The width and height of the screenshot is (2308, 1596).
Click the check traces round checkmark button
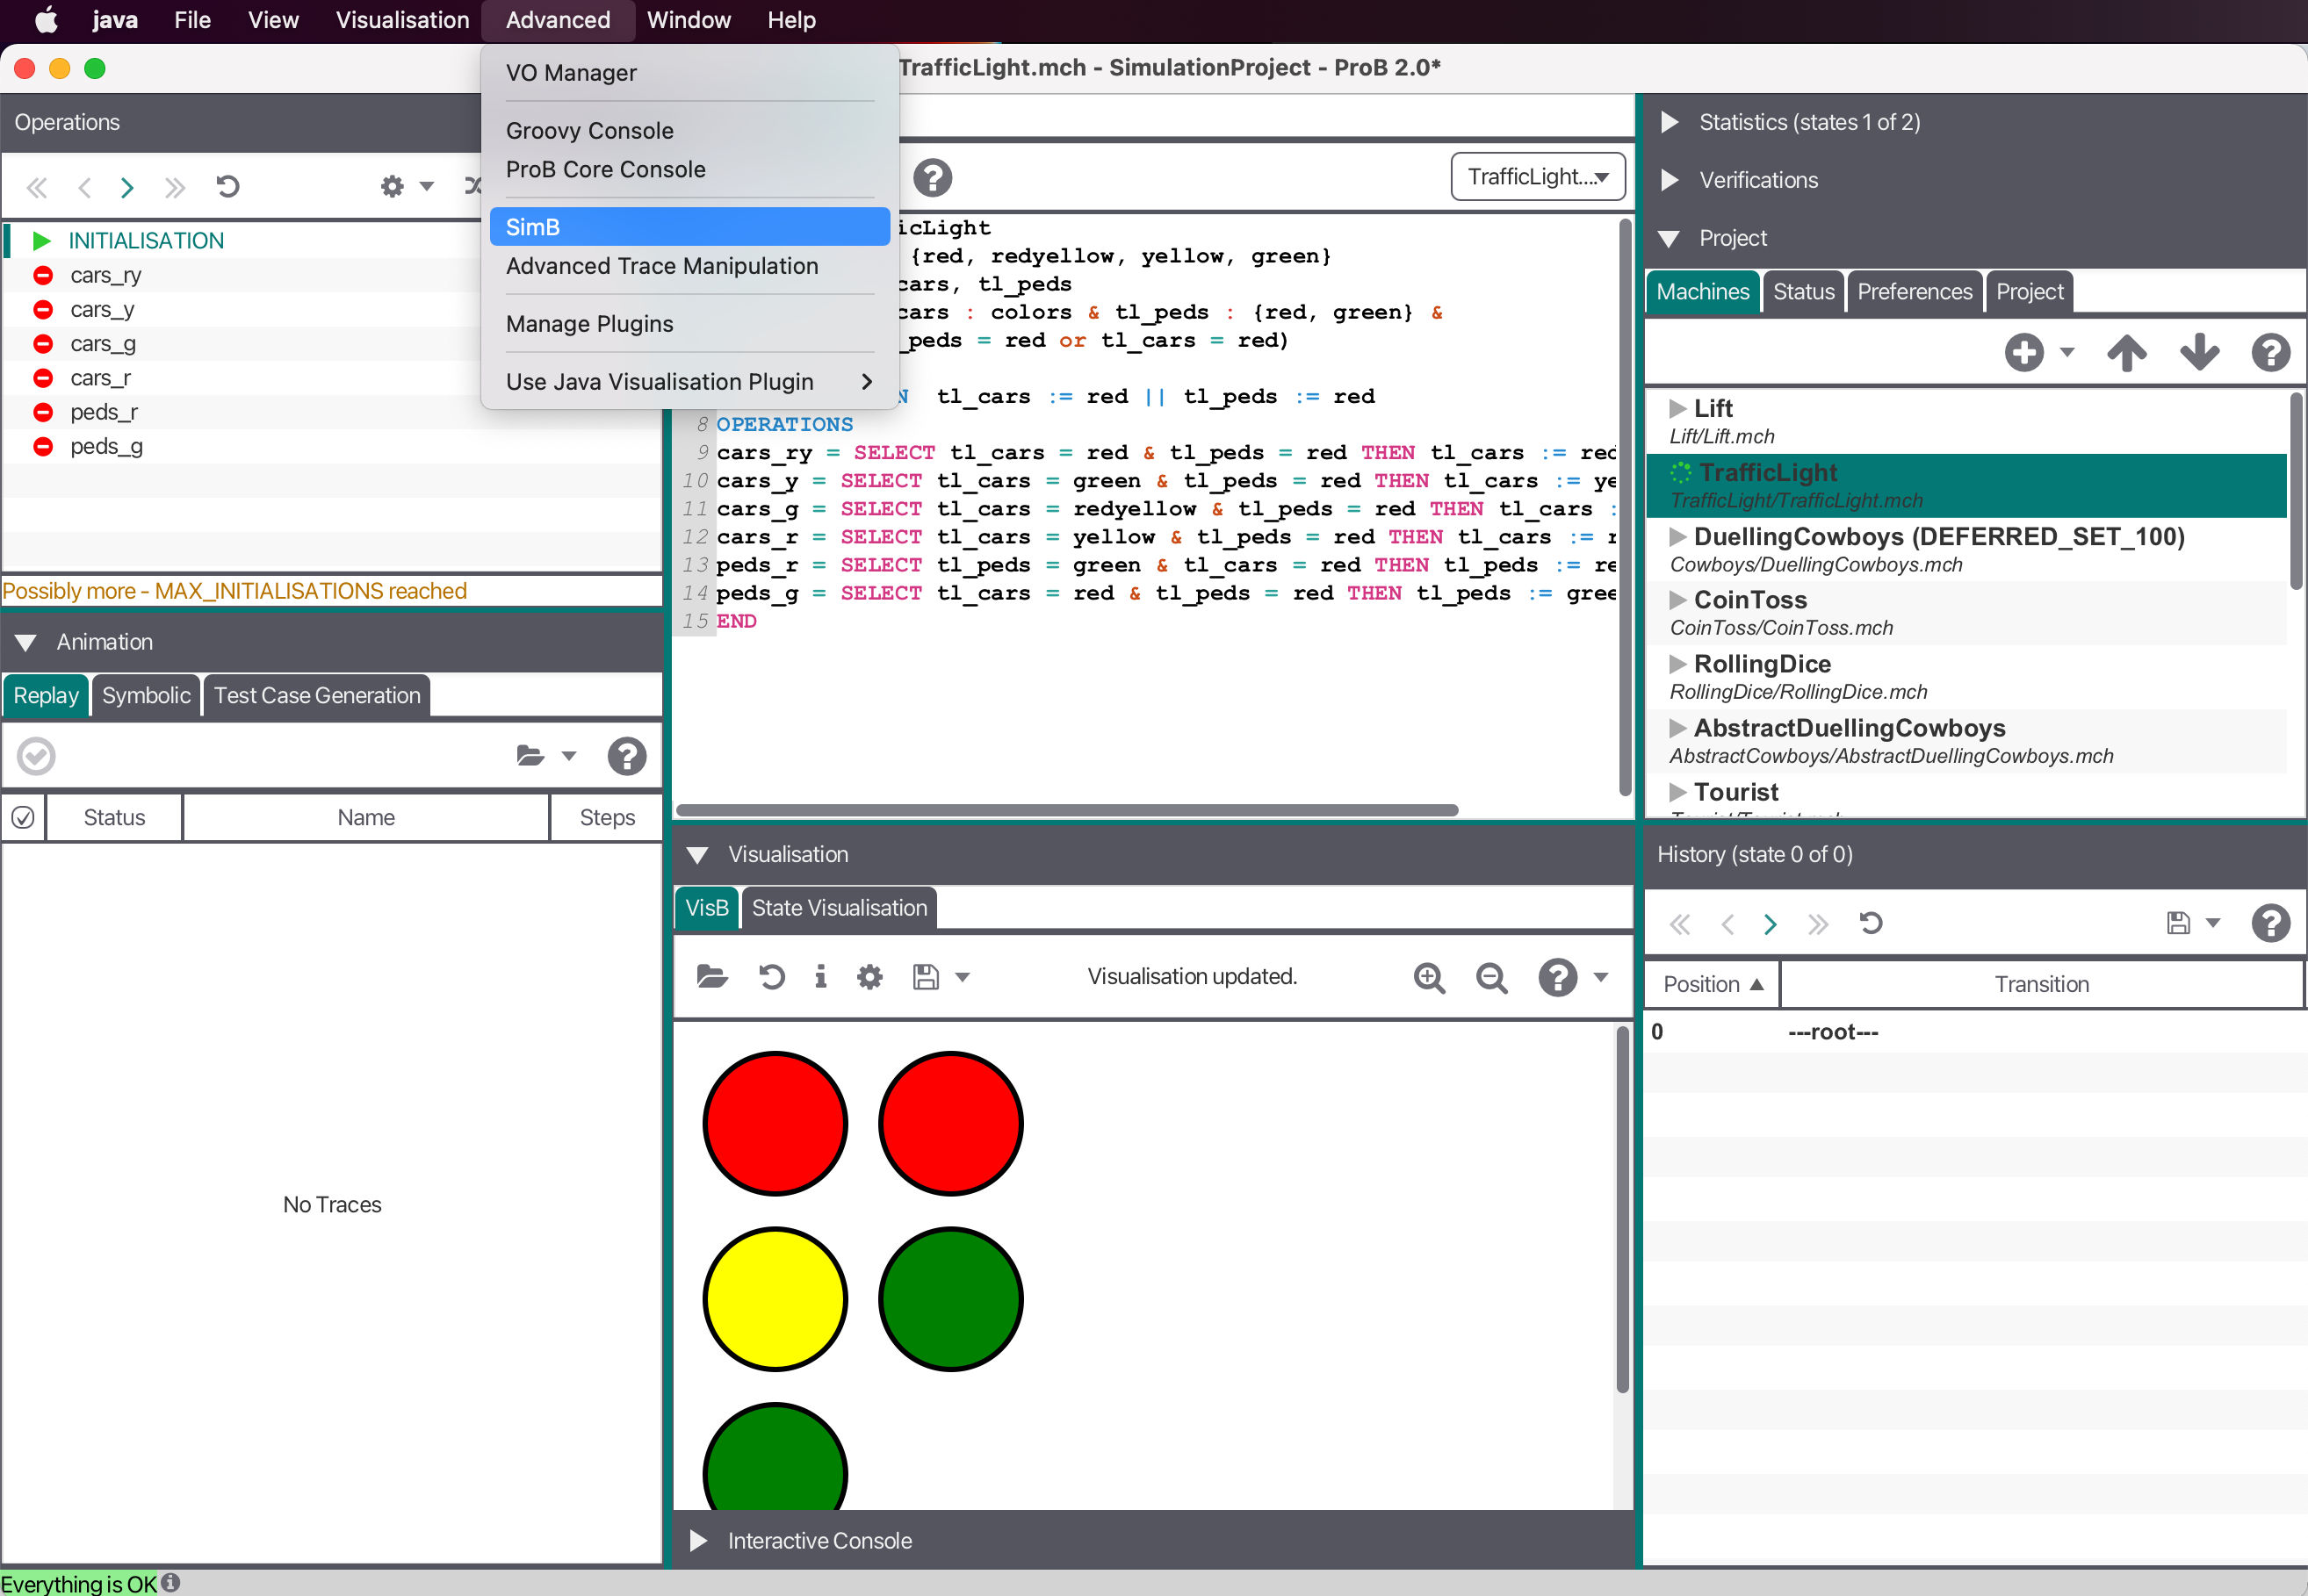click(36, 756)
